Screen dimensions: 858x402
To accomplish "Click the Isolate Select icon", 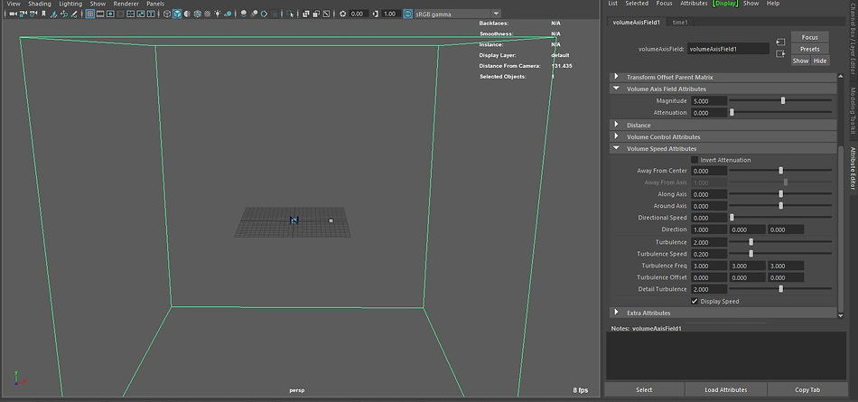I will 290,14.
